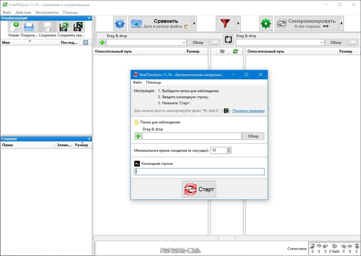This screenshot has height=256, width=361.
Task: Click statistics create-left icon
Action: coord(325,246)
